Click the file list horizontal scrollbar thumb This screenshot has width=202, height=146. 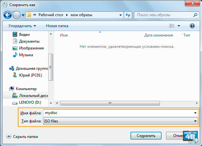coord(110,103)
